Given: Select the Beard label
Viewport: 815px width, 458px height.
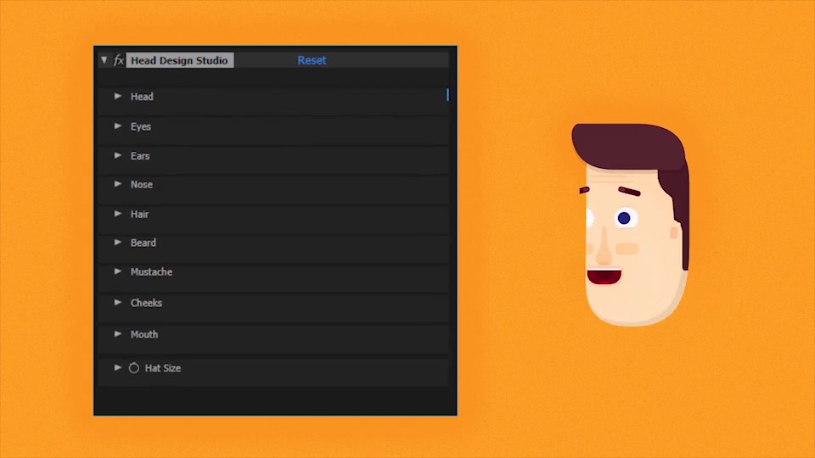Looking at the screenshot, I should pyautogui.click(x=143, y=243).
